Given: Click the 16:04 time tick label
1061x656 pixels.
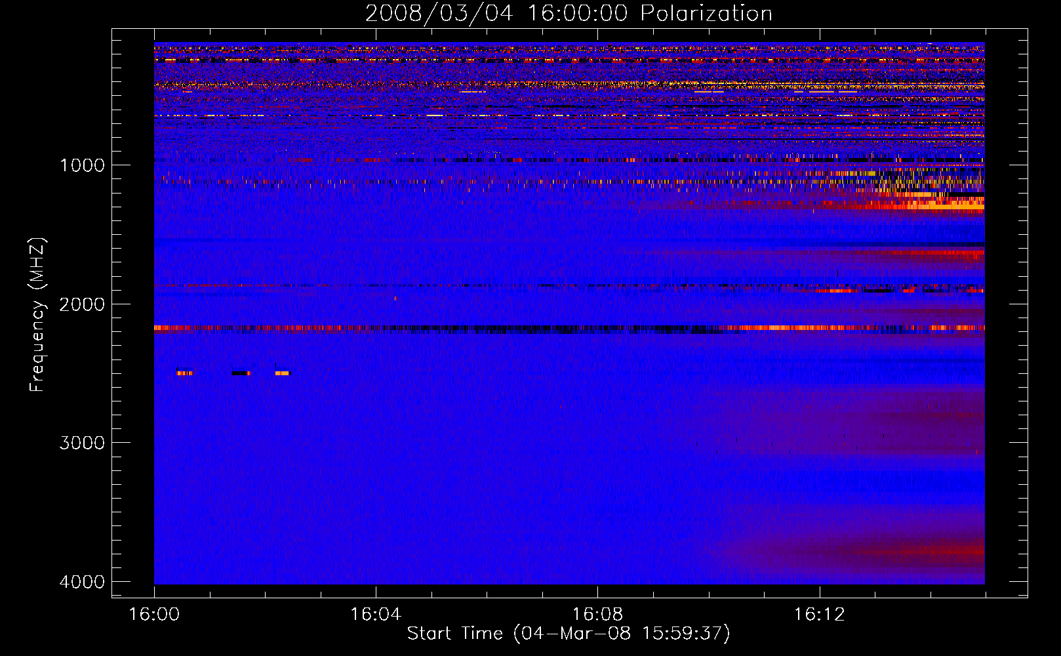Looking at the screenshot, I should click(376, 615).
